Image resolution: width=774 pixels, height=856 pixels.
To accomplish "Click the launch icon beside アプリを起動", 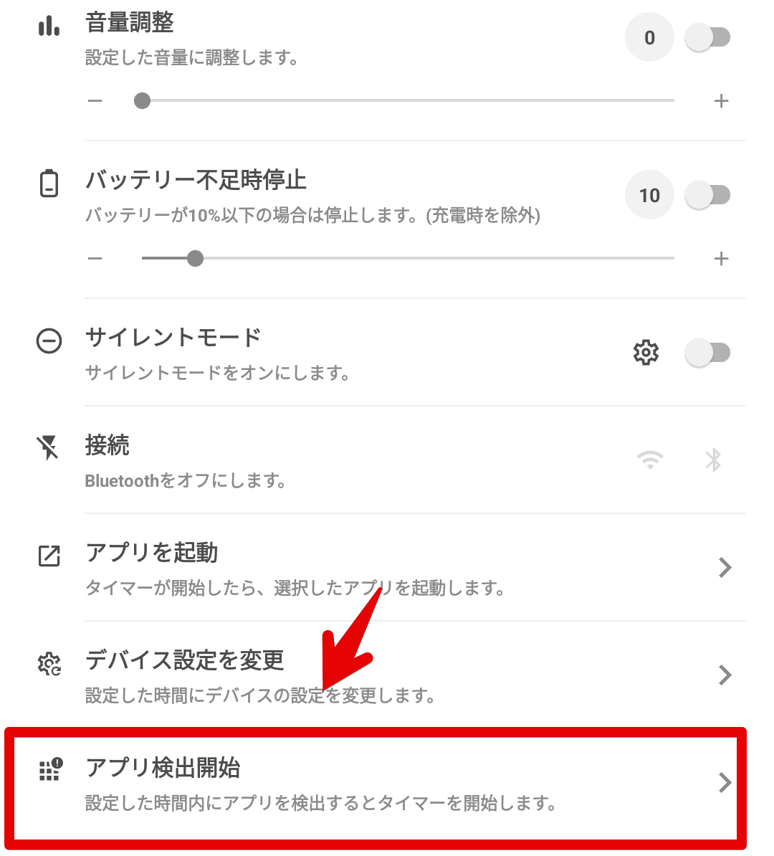I will coord(49,556).
